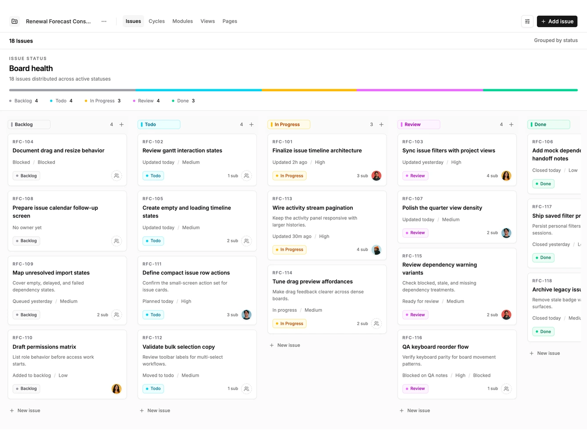This screenshot has height=440, width=587.
Task: Assign members on RFC-104 card
Action: 116,176
